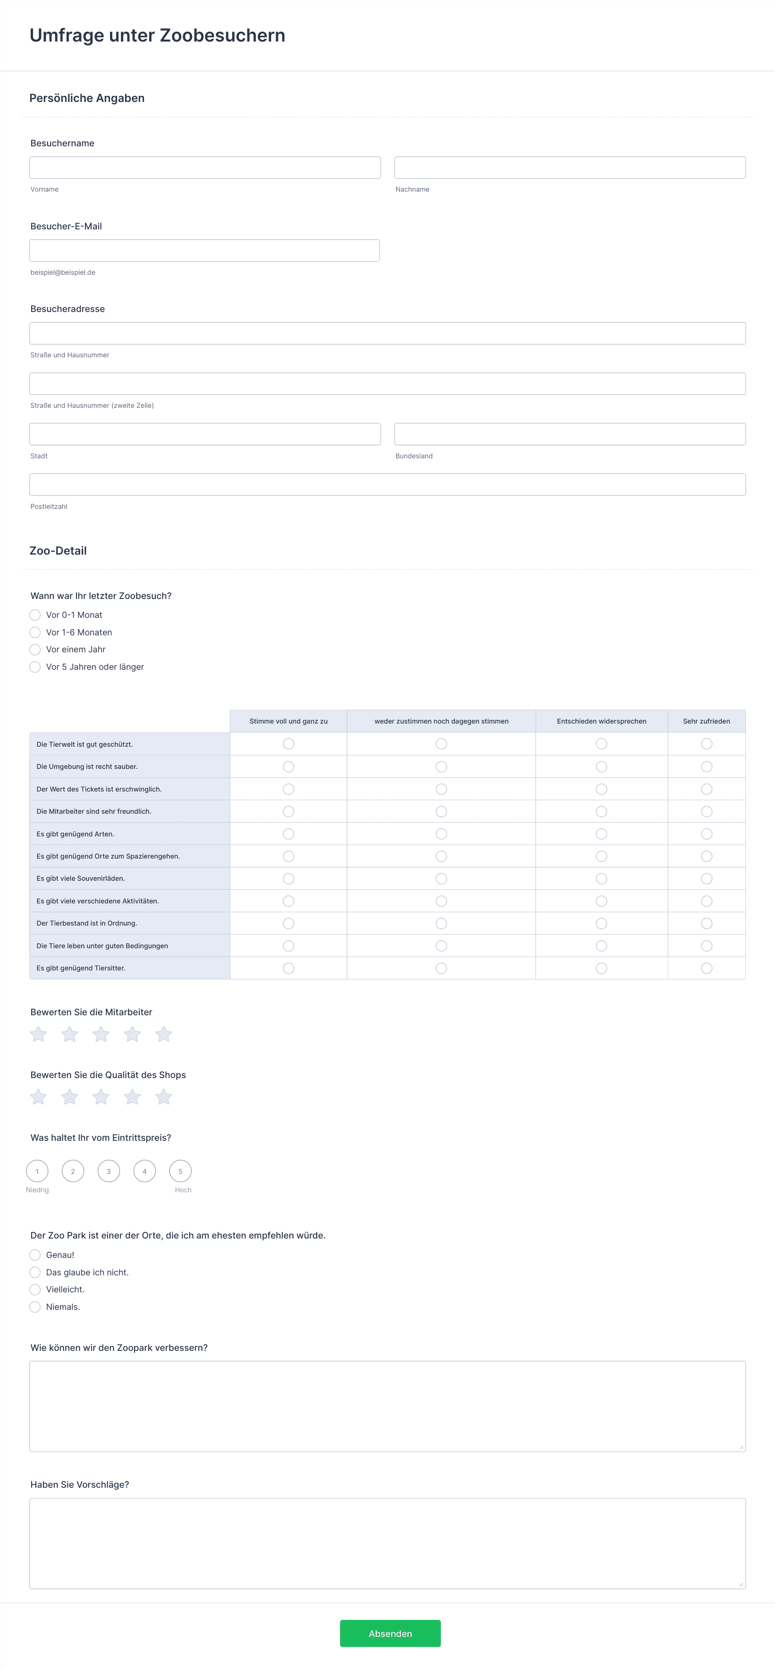Focus the Vorname text field
Image resolution: width=775 pixels, height=1669 pixels.
pyautogui.click(x=205, y=168)
